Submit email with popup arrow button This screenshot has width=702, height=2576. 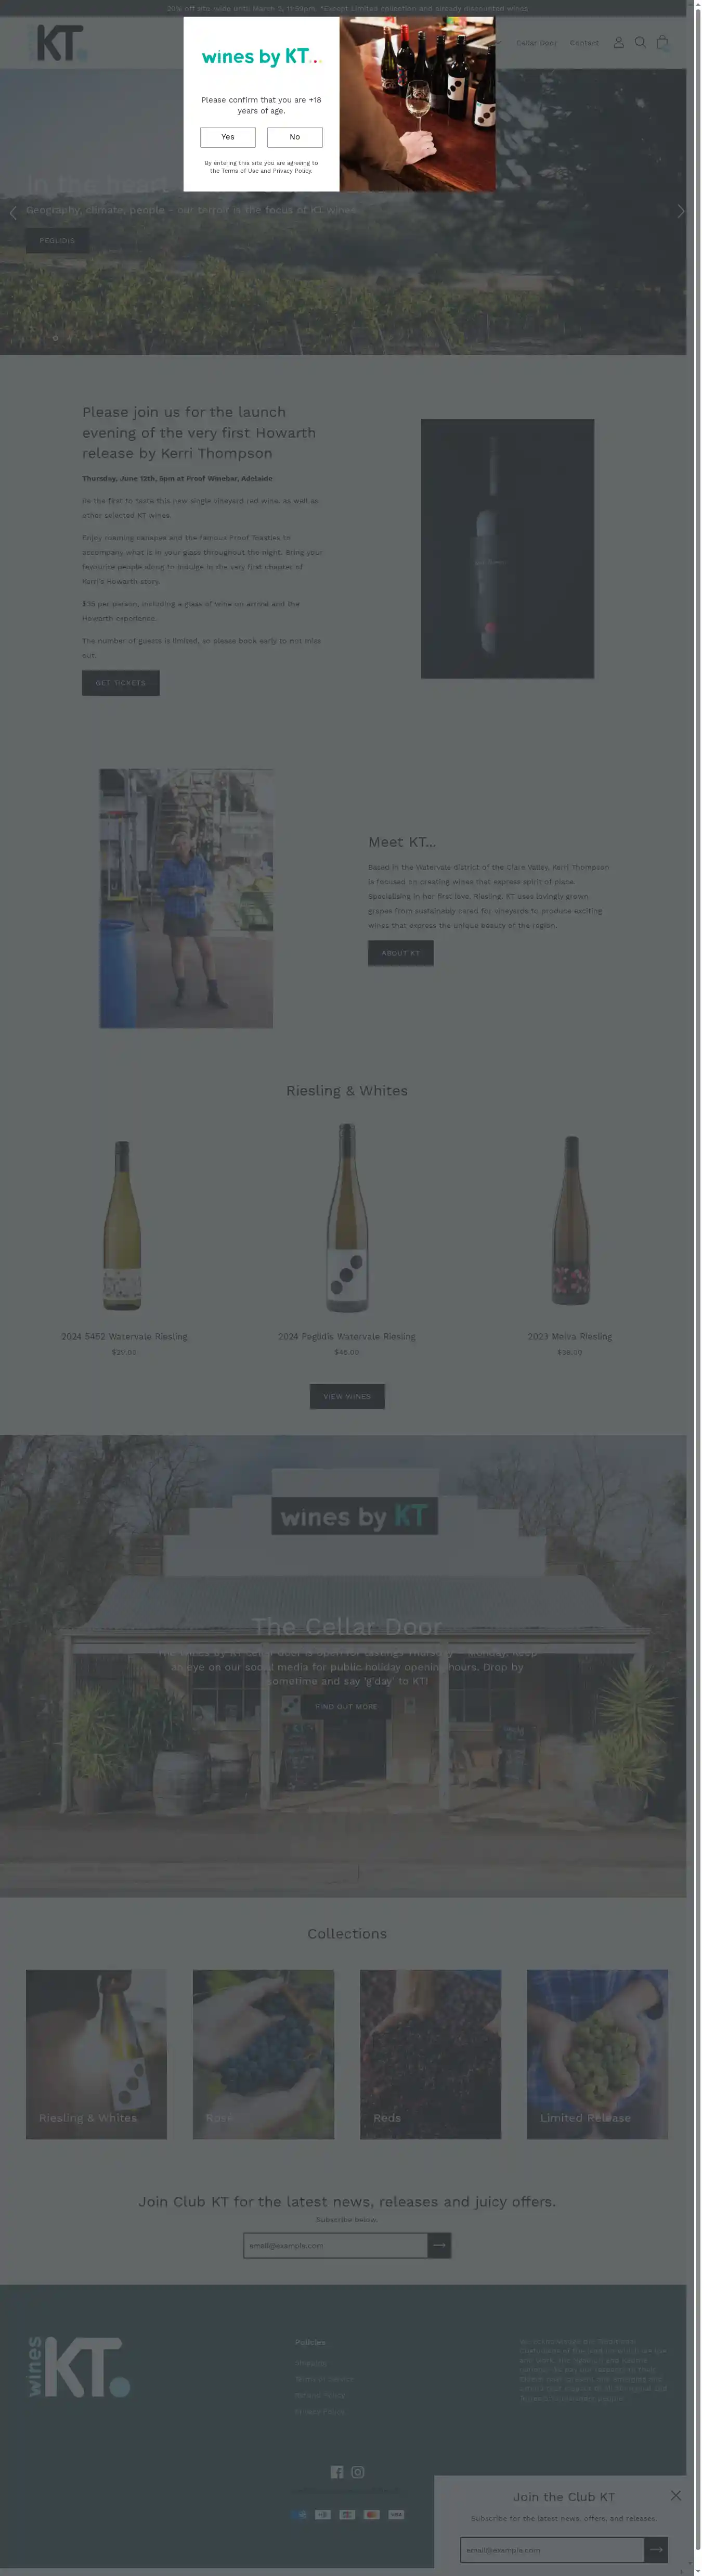(656, 2549)
